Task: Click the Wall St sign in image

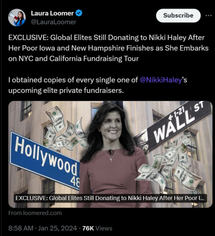Action: click(173, 126)
